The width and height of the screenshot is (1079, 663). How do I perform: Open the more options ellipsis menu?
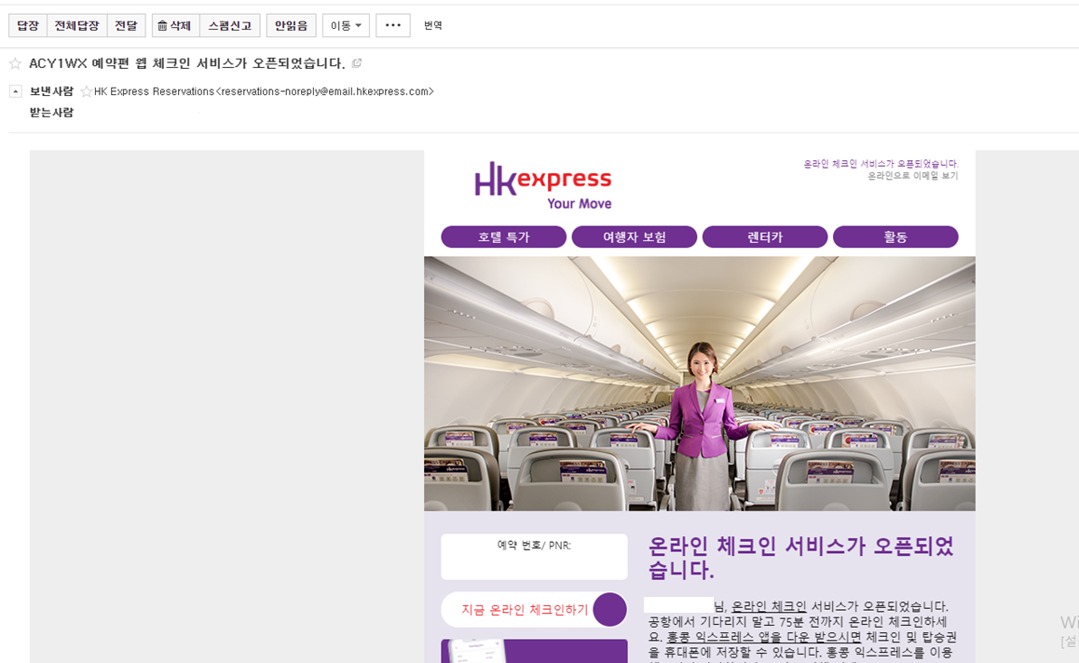pos(393,25)
